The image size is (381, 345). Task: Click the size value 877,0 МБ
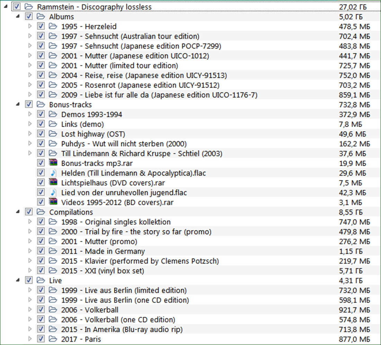[x=355, y=339]
